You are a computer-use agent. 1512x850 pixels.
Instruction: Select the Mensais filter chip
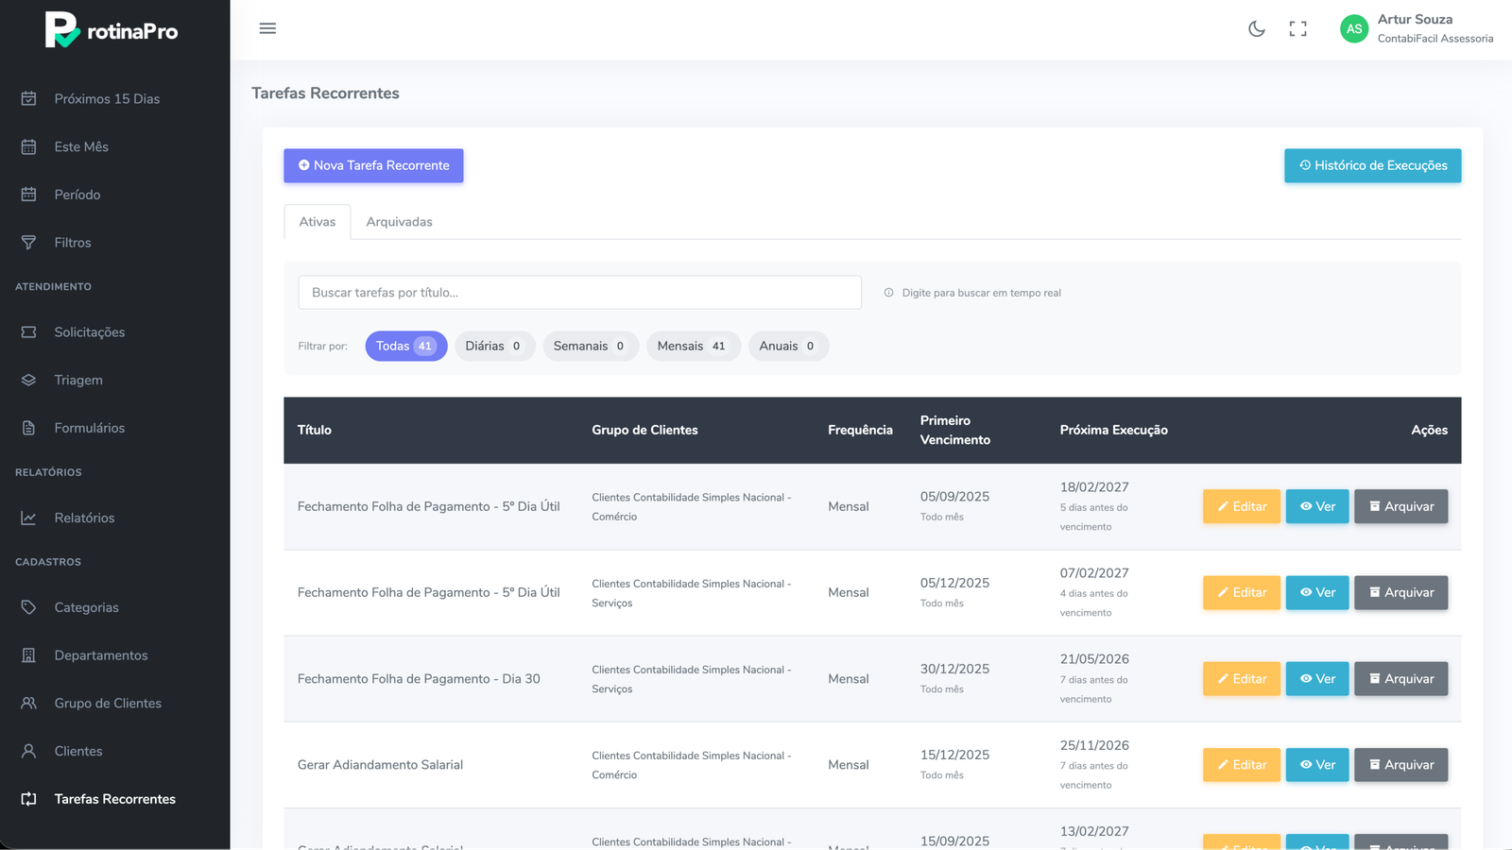693,346
